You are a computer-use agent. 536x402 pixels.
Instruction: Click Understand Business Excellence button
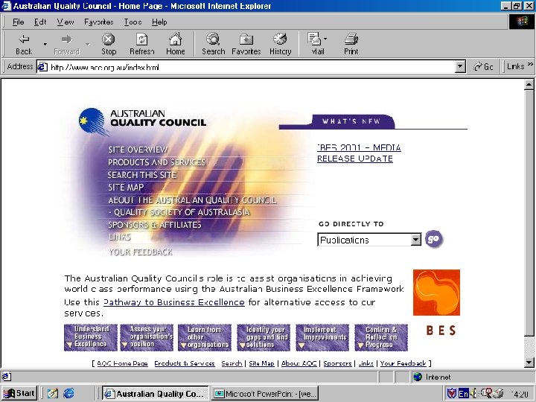pos(91,337)
